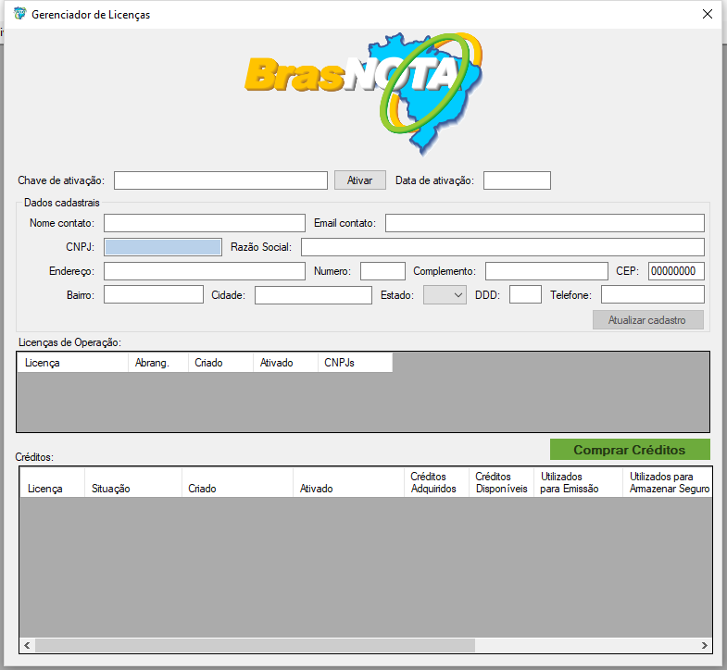Click the Créditos Adquiridos column header
This screenshot has width=727, height=670.
click(x=437, y=483)
